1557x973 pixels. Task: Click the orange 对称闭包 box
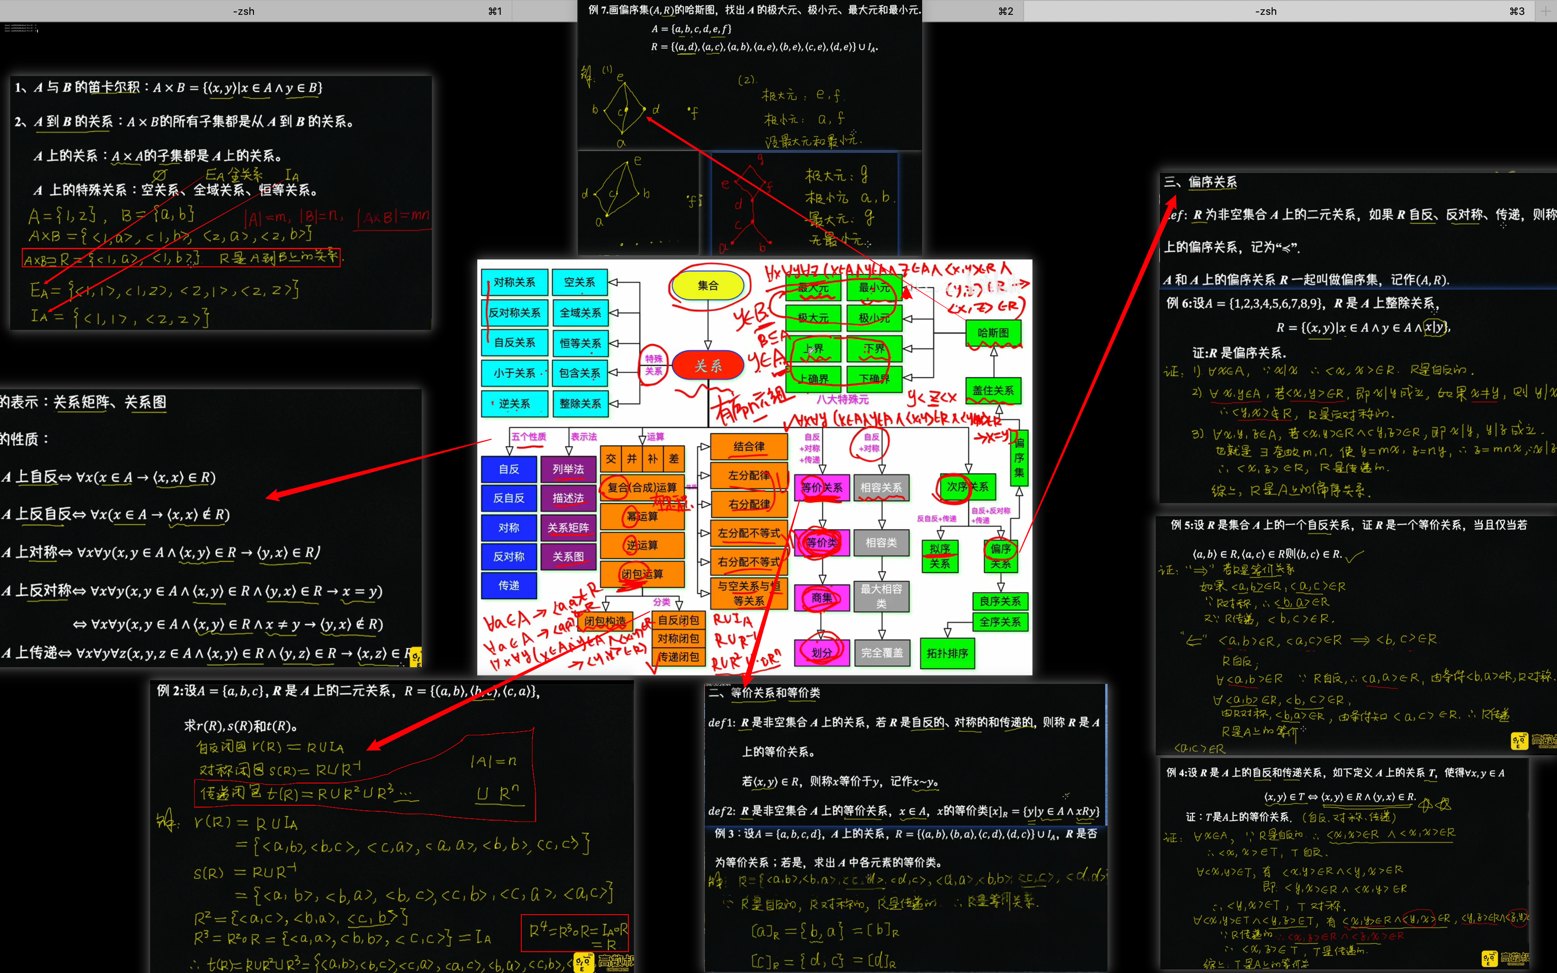(x=678, y=638)
